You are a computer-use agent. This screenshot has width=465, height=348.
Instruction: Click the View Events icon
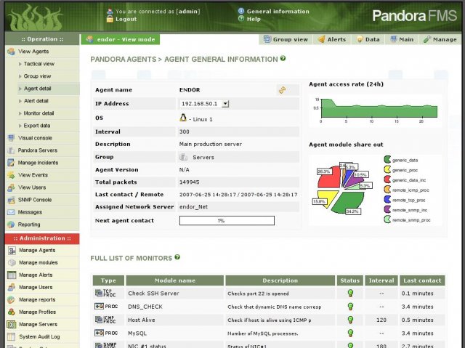pos(12,175)
